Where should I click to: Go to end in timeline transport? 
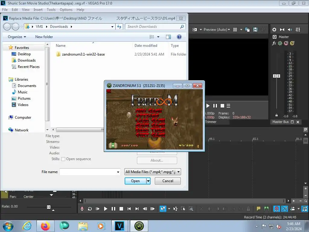pyautogui.click(x=137, y=209)
